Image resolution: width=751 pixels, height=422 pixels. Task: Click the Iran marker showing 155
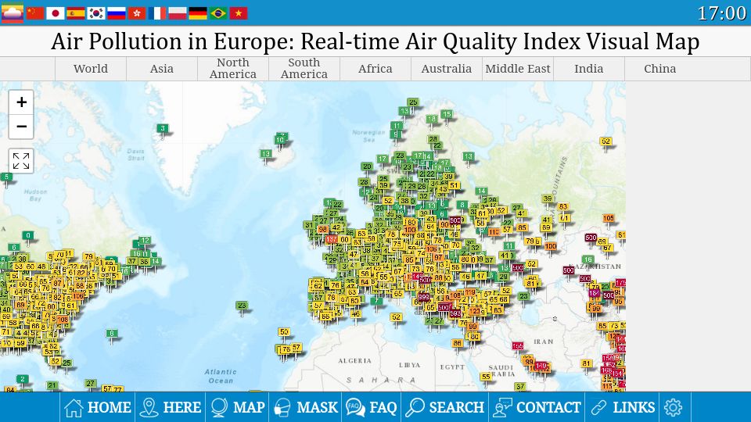pos(518,345)
